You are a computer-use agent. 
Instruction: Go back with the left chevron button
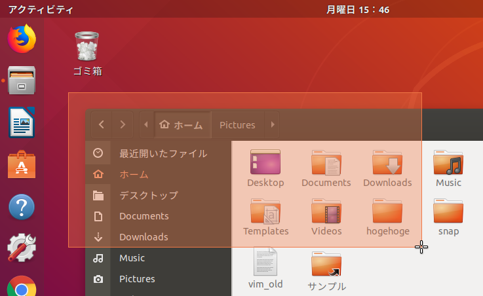[x=102, y=124]
